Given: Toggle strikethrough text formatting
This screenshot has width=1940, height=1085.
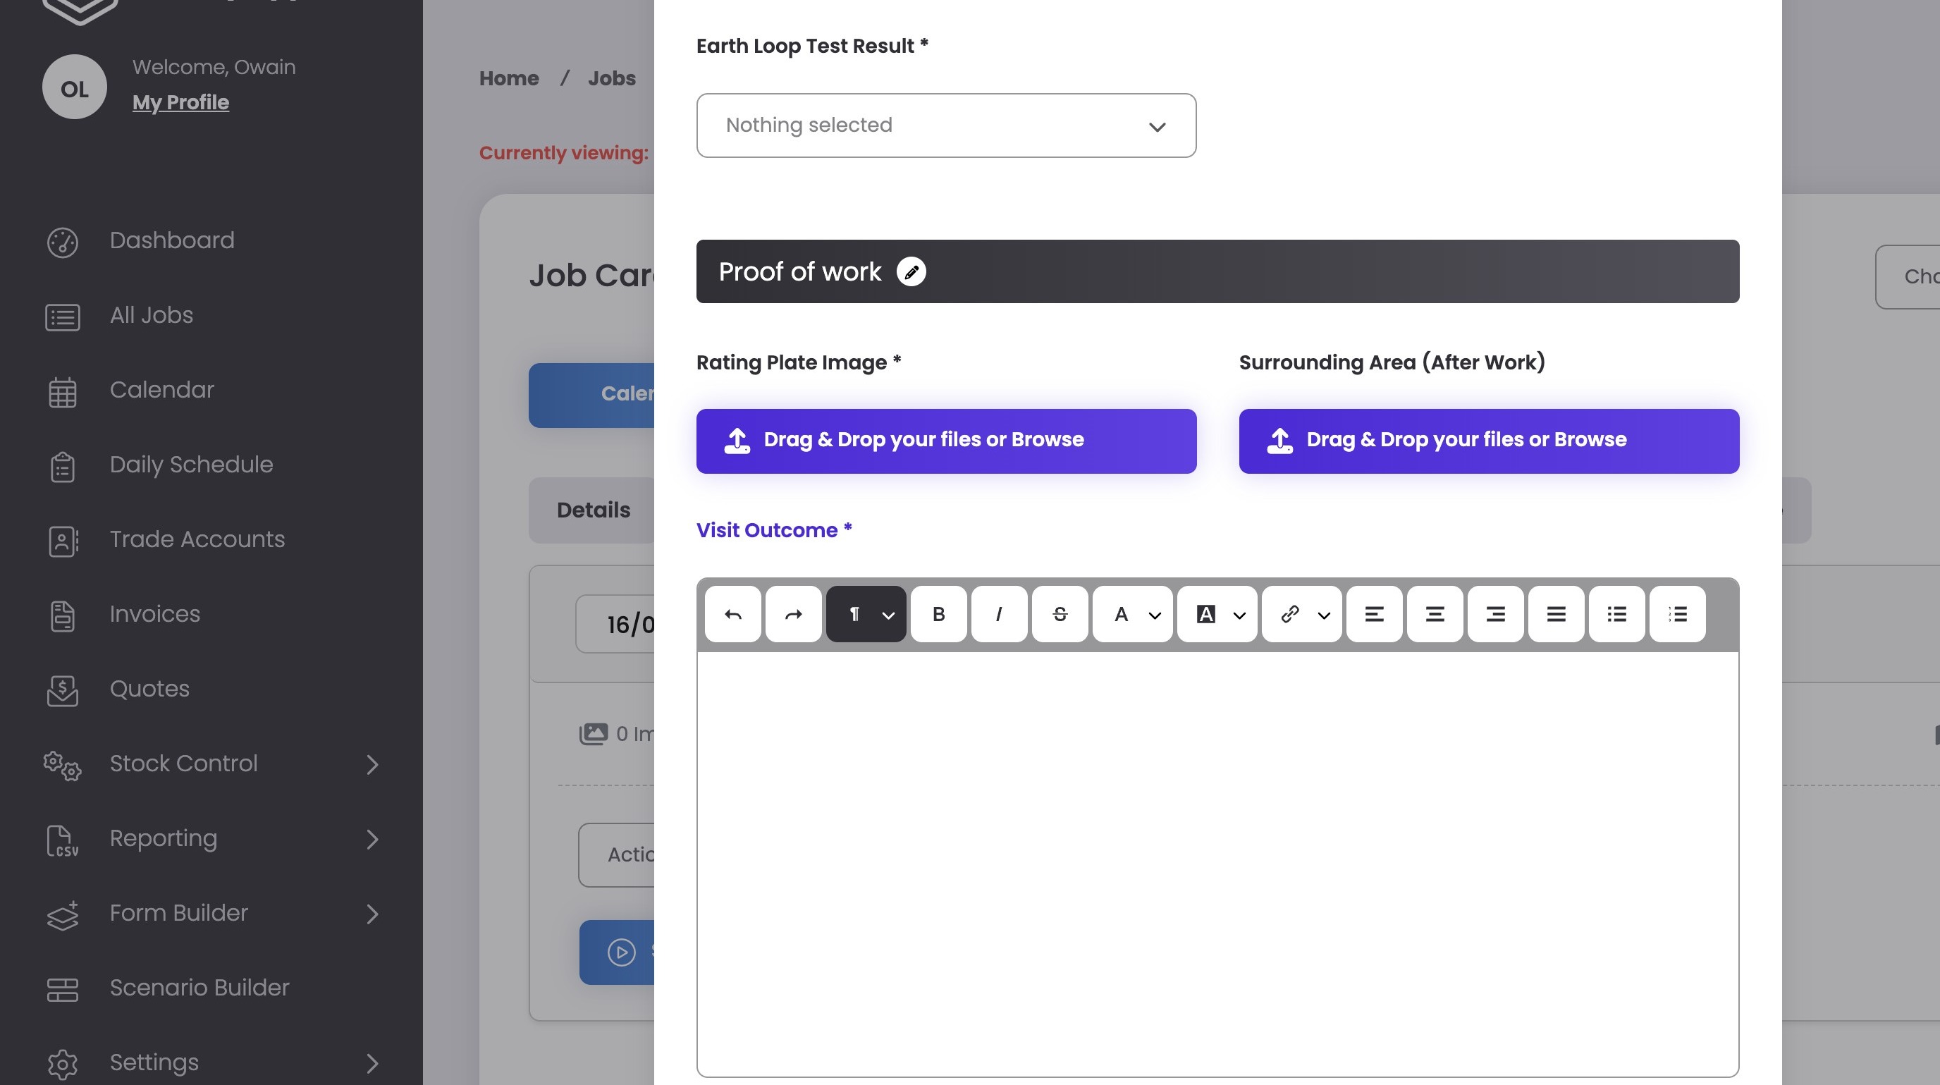Looking at the screenshot, I should (x=1060, y=614).
